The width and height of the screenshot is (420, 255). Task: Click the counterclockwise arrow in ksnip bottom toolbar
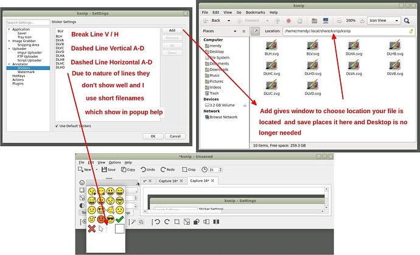coord(157,222)
